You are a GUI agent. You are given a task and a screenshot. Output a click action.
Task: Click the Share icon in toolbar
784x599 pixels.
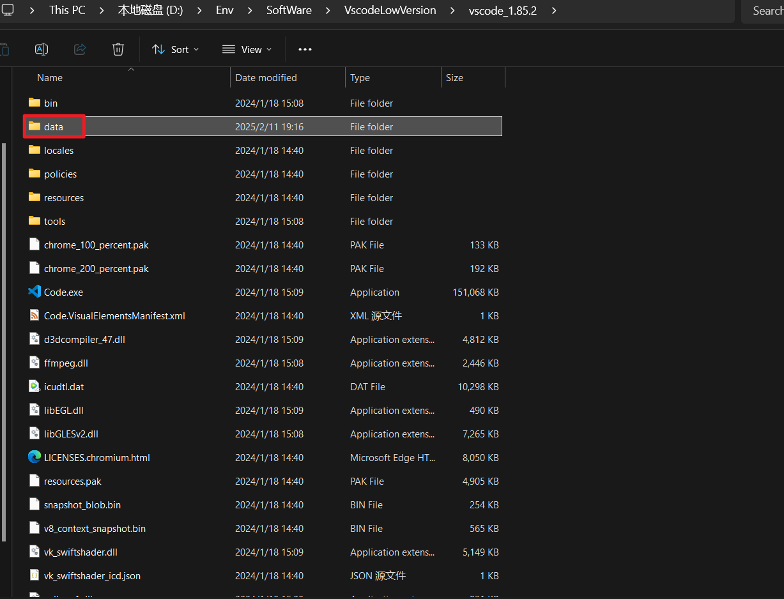point(80,49)
